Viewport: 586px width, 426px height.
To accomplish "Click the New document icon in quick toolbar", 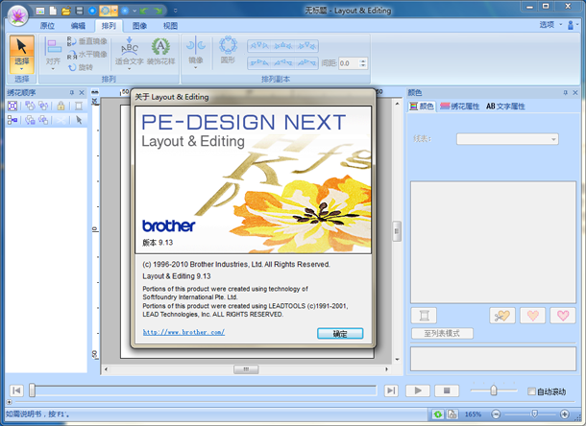I will (x=53, y=11).
